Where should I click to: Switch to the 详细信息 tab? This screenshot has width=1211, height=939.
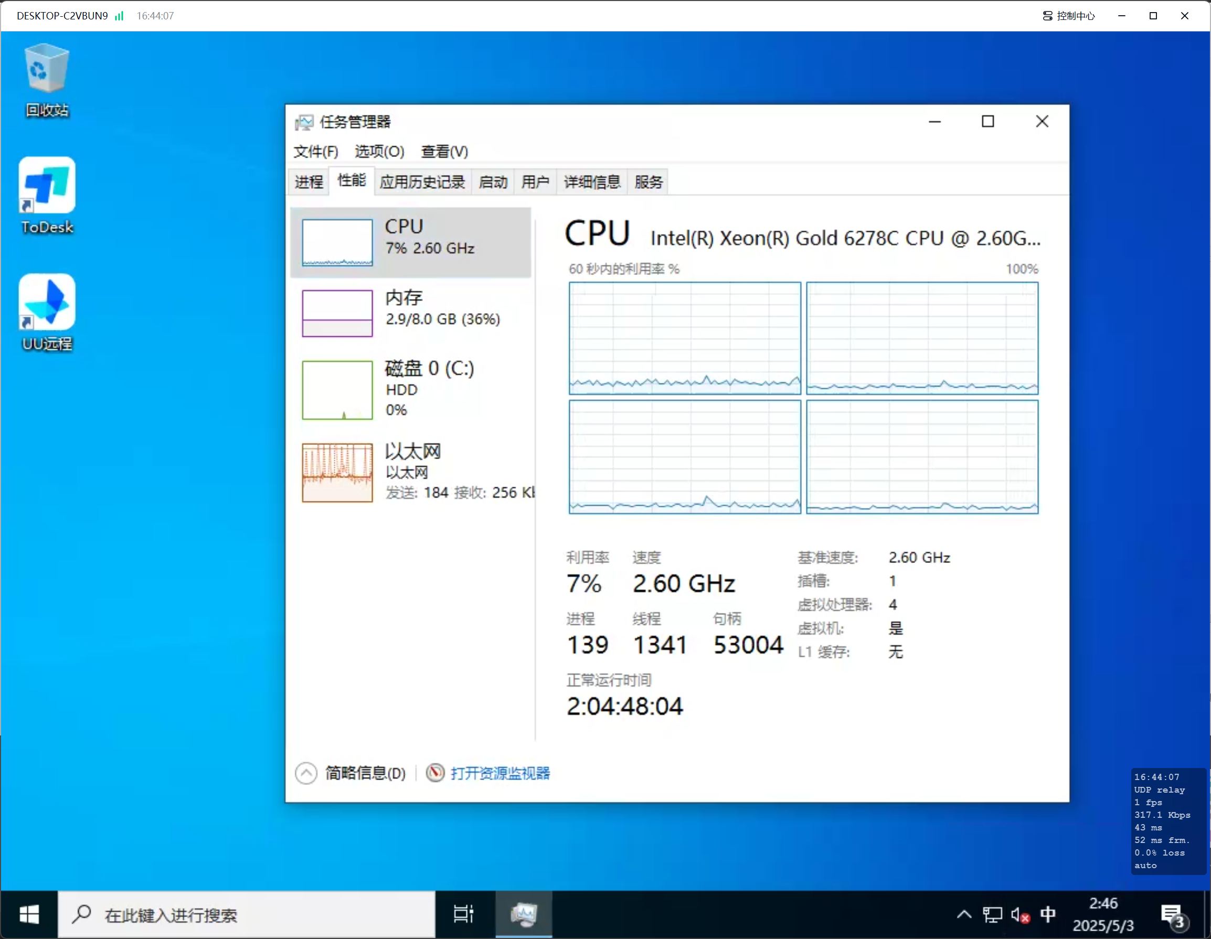coord(592,182)
